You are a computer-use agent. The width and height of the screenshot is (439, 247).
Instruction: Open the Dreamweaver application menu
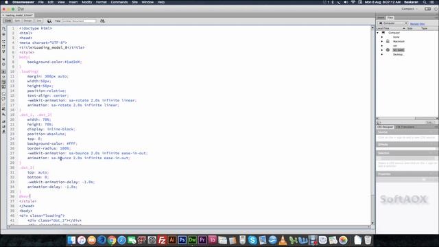[23, 2]
